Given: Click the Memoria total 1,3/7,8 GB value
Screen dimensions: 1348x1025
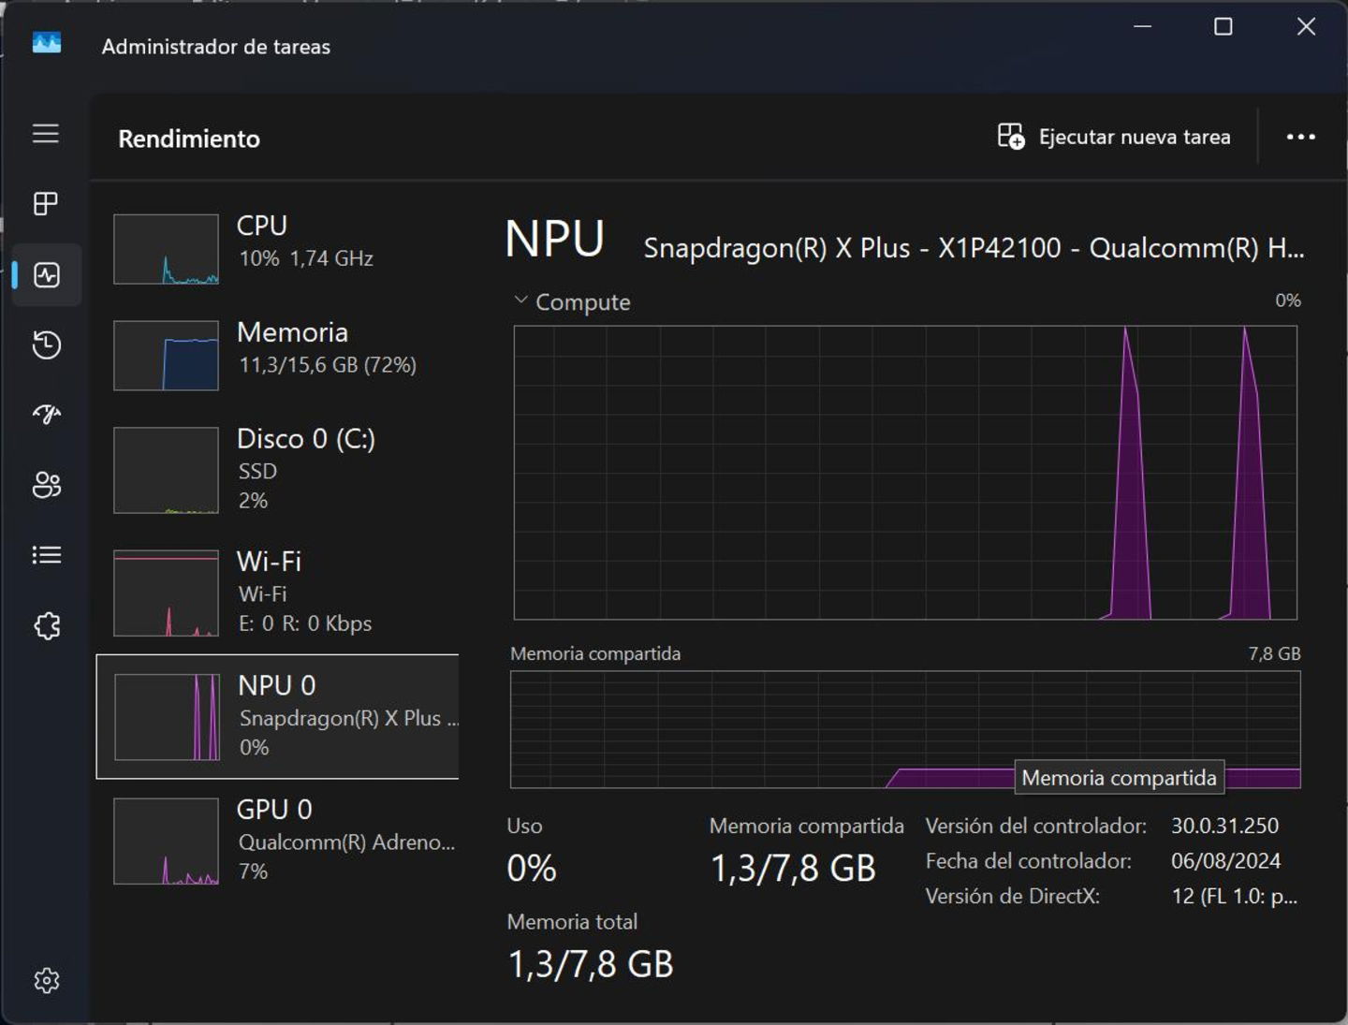Looking at the screenshot, I should [591, 964].
